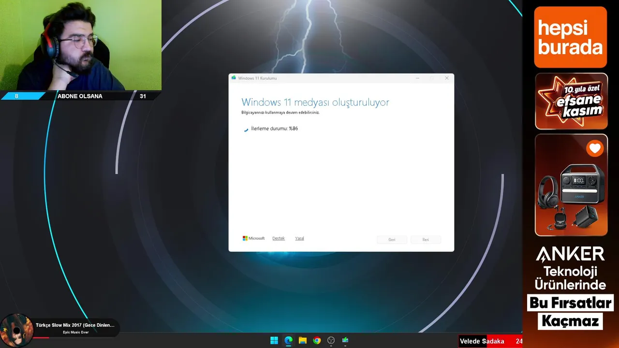This screenshot has height=348, width=619.
Task: Open File Explorer from the taskbar
Action: (x=303, y=340)
